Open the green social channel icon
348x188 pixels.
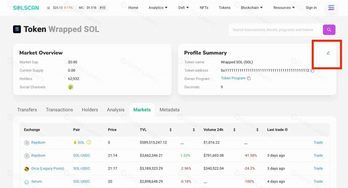pyautogui.click(x=71, y=87)
